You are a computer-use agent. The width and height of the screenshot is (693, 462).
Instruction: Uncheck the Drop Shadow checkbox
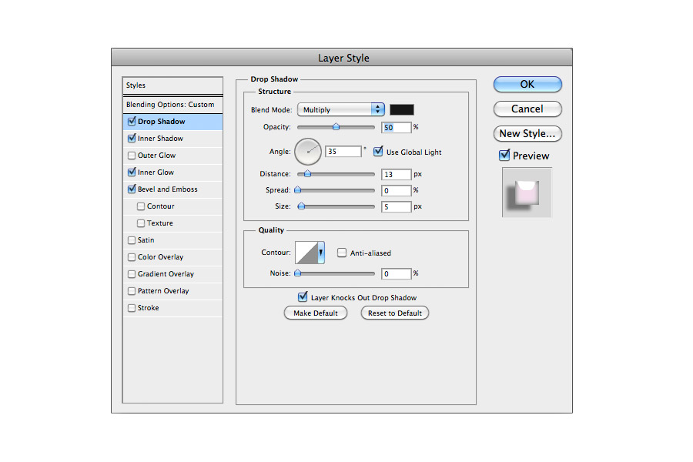[x=132, y=121]
